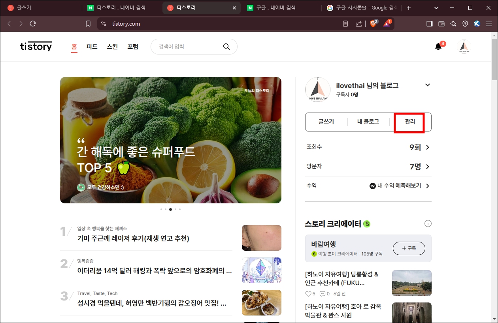Open site information icon in address bar
The width and height of the screenshot is (498, 323).
pyautogui.click(x=104, y=24)
